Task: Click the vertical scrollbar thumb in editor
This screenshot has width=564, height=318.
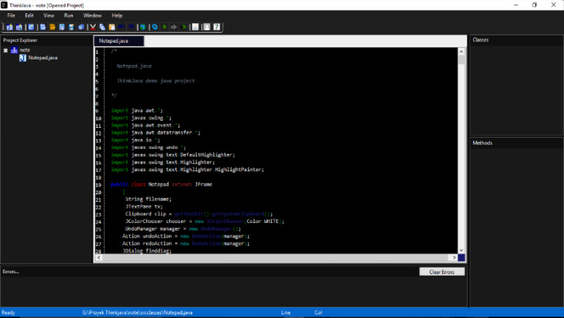Action: (461, 59)
